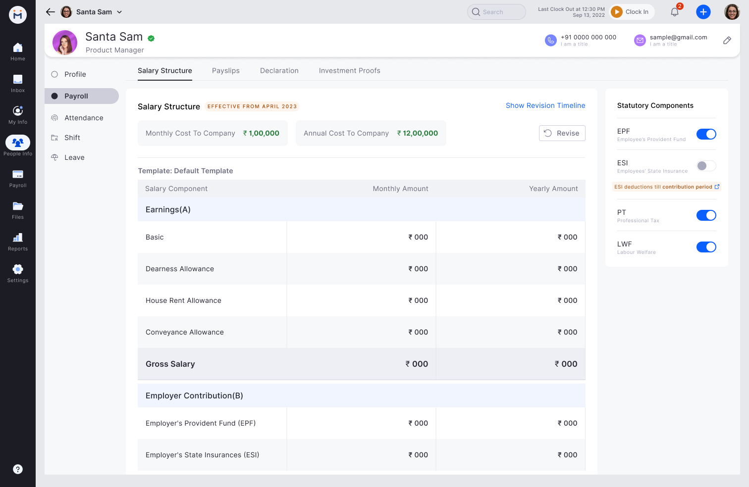749x487 pixels.
Task: Click inside the Search field
Action: pos(496,11)
